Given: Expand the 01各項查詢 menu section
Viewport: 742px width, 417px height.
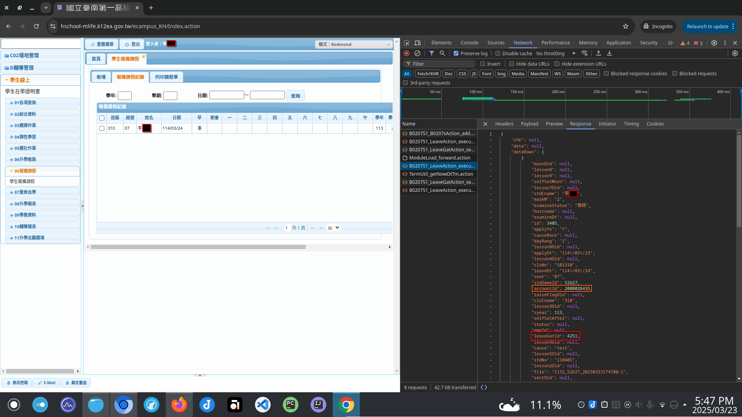Looking at the screenshot, I should [43, 103].
